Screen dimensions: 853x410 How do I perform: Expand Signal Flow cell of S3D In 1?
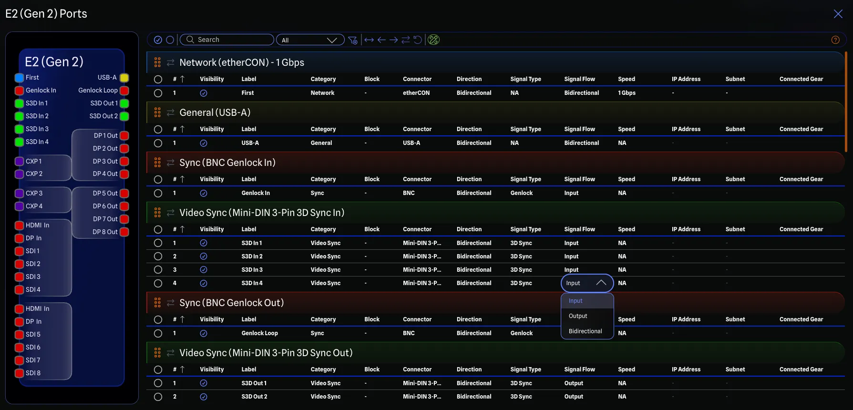(x=571, y=243)
